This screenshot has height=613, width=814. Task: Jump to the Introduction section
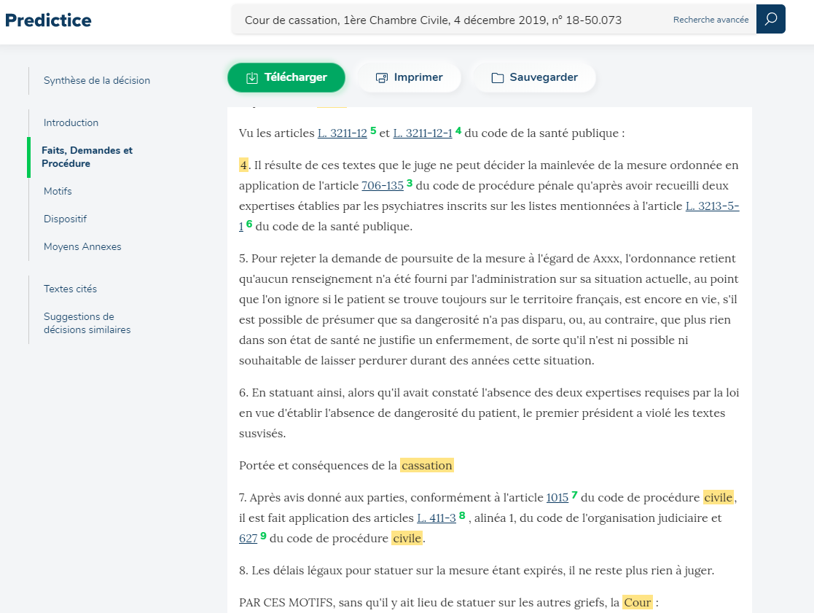point(71,122)
